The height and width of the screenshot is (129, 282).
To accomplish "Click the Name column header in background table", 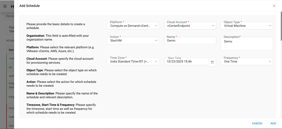I will click(11, 50).
